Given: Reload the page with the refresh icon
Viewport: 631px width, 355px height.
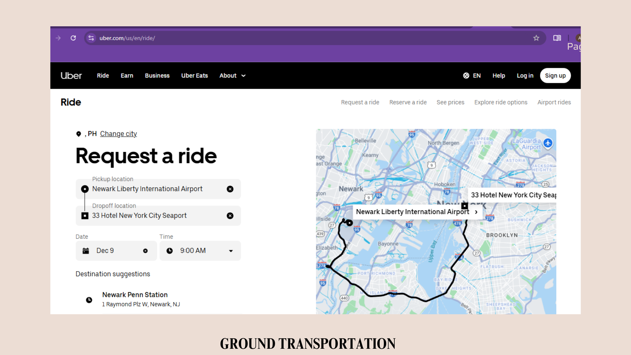Looking at the screenshot, I should 73,38.
